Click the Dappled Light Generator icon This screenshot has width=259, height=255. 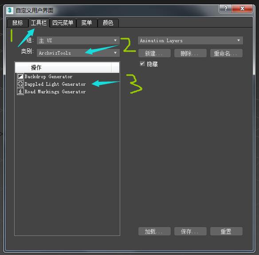pos(20,84)
